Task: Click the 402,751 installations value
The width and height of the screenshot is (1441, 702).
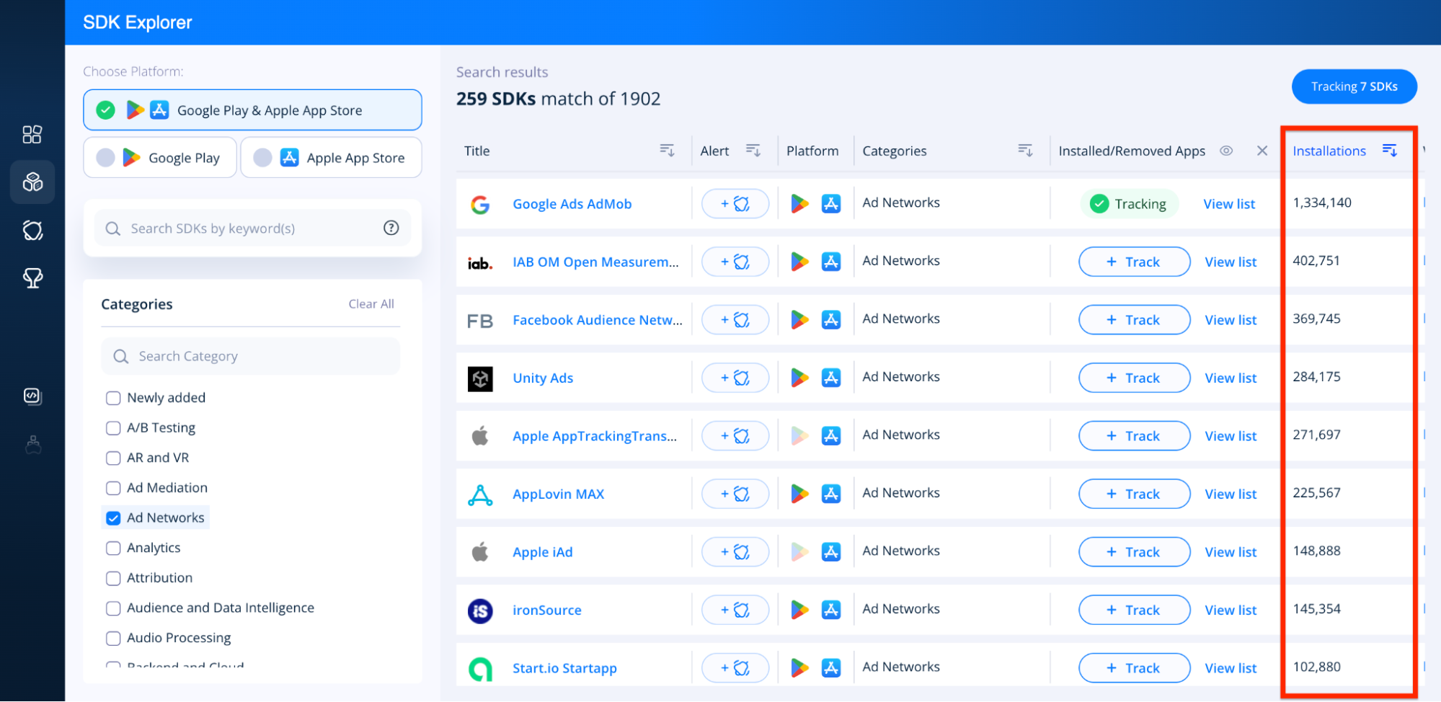Action: tap(1316, 261)
